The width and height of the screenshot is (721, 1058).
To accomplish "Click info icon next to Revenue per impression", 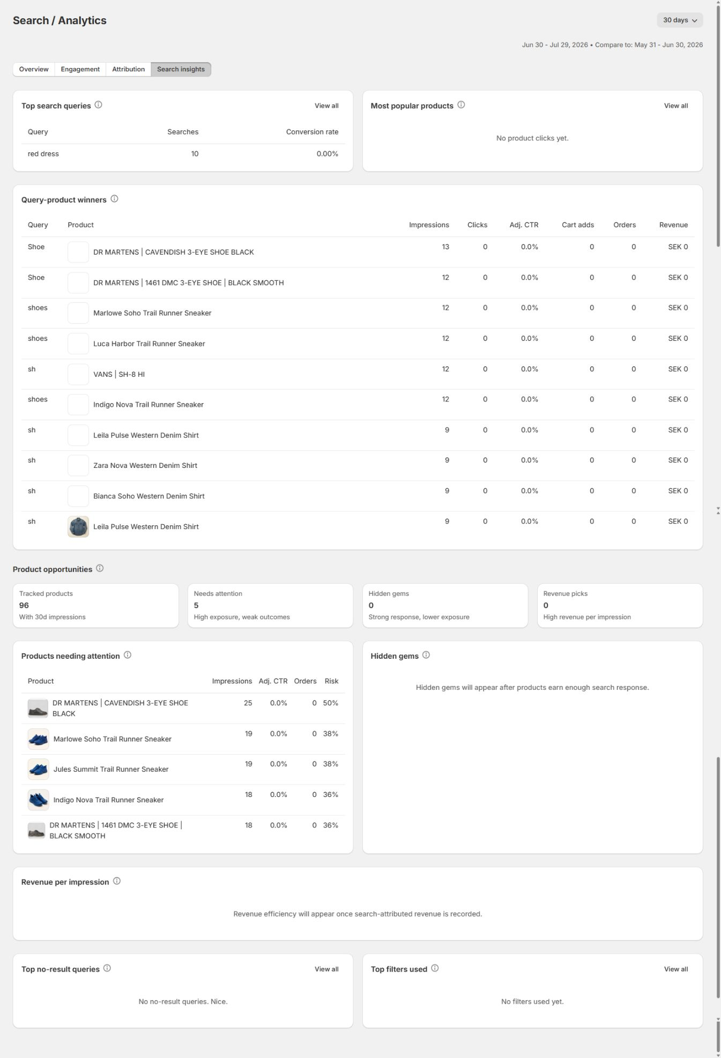I will pyautogui.click(x=117, y=881).
